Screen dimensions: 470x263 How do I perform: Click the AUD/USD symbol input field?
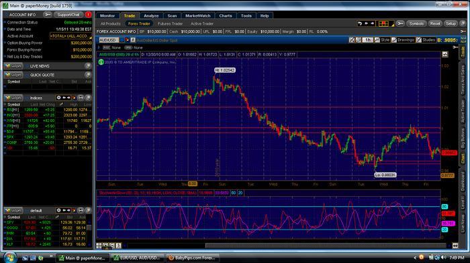pos(109,40)
